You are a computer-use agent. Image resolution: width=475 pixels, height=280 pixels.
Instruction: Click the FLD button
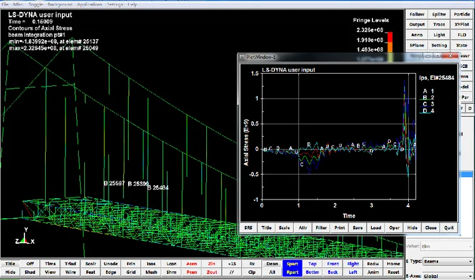462,35
